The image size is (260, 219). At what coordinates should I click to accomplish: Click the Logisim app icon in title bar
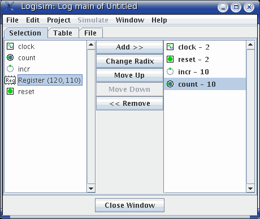pyautogui.click(x=10, y=6)
